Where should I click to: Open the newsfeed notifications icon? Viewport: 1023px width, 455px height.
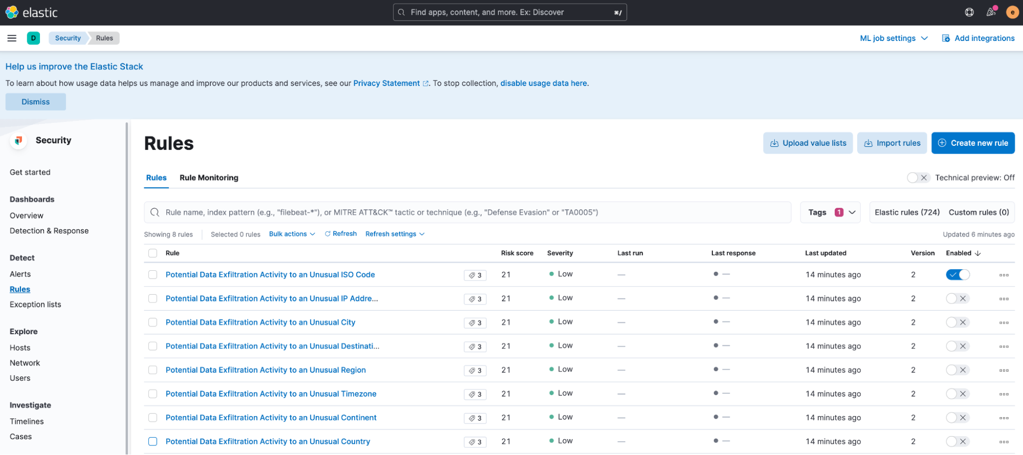point(991,12)
